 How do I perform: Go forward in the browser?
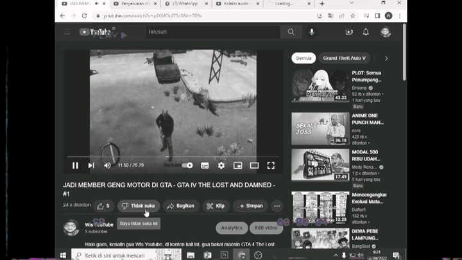coord(73,16)
